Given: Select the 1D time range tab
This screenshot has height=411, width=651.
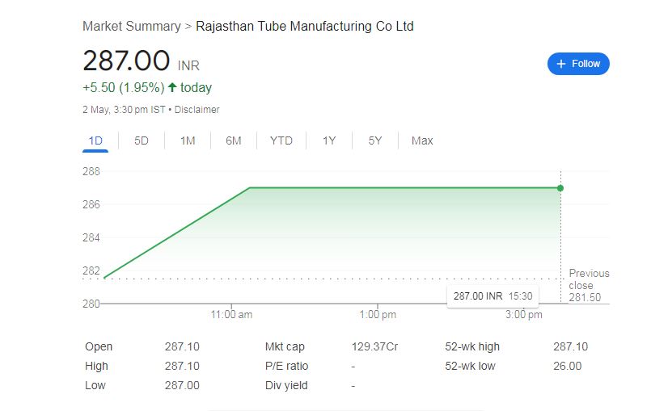Looking at the screenshot, I should pyautogui.click(x=95, y=140).
